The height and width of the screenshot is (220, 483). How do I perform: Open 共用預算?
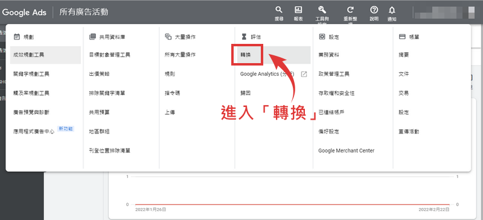(x=99, y=112)
